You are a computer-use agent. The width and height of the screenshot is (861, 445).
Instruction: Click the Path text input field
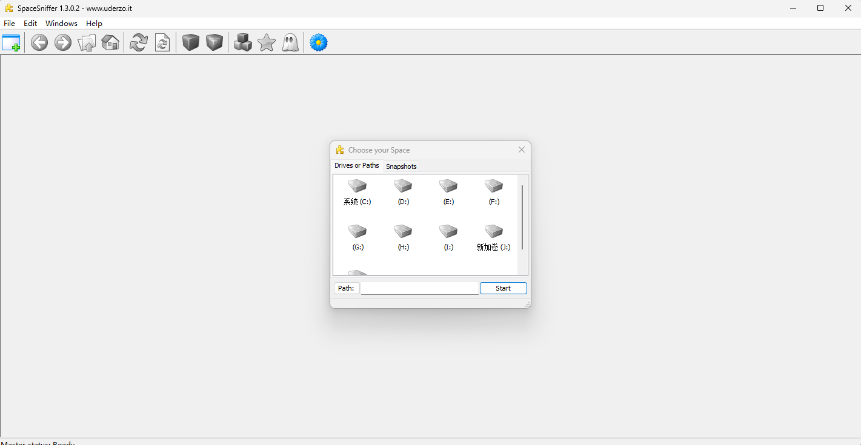click(x=419, y=288)
